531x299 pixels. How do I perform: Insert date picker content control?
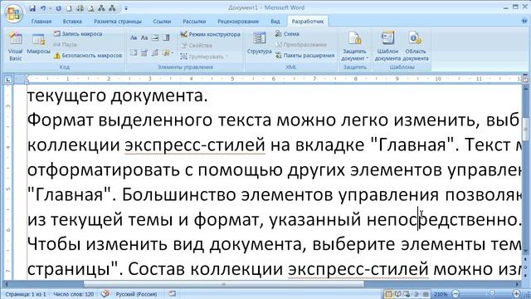point(144,53)
